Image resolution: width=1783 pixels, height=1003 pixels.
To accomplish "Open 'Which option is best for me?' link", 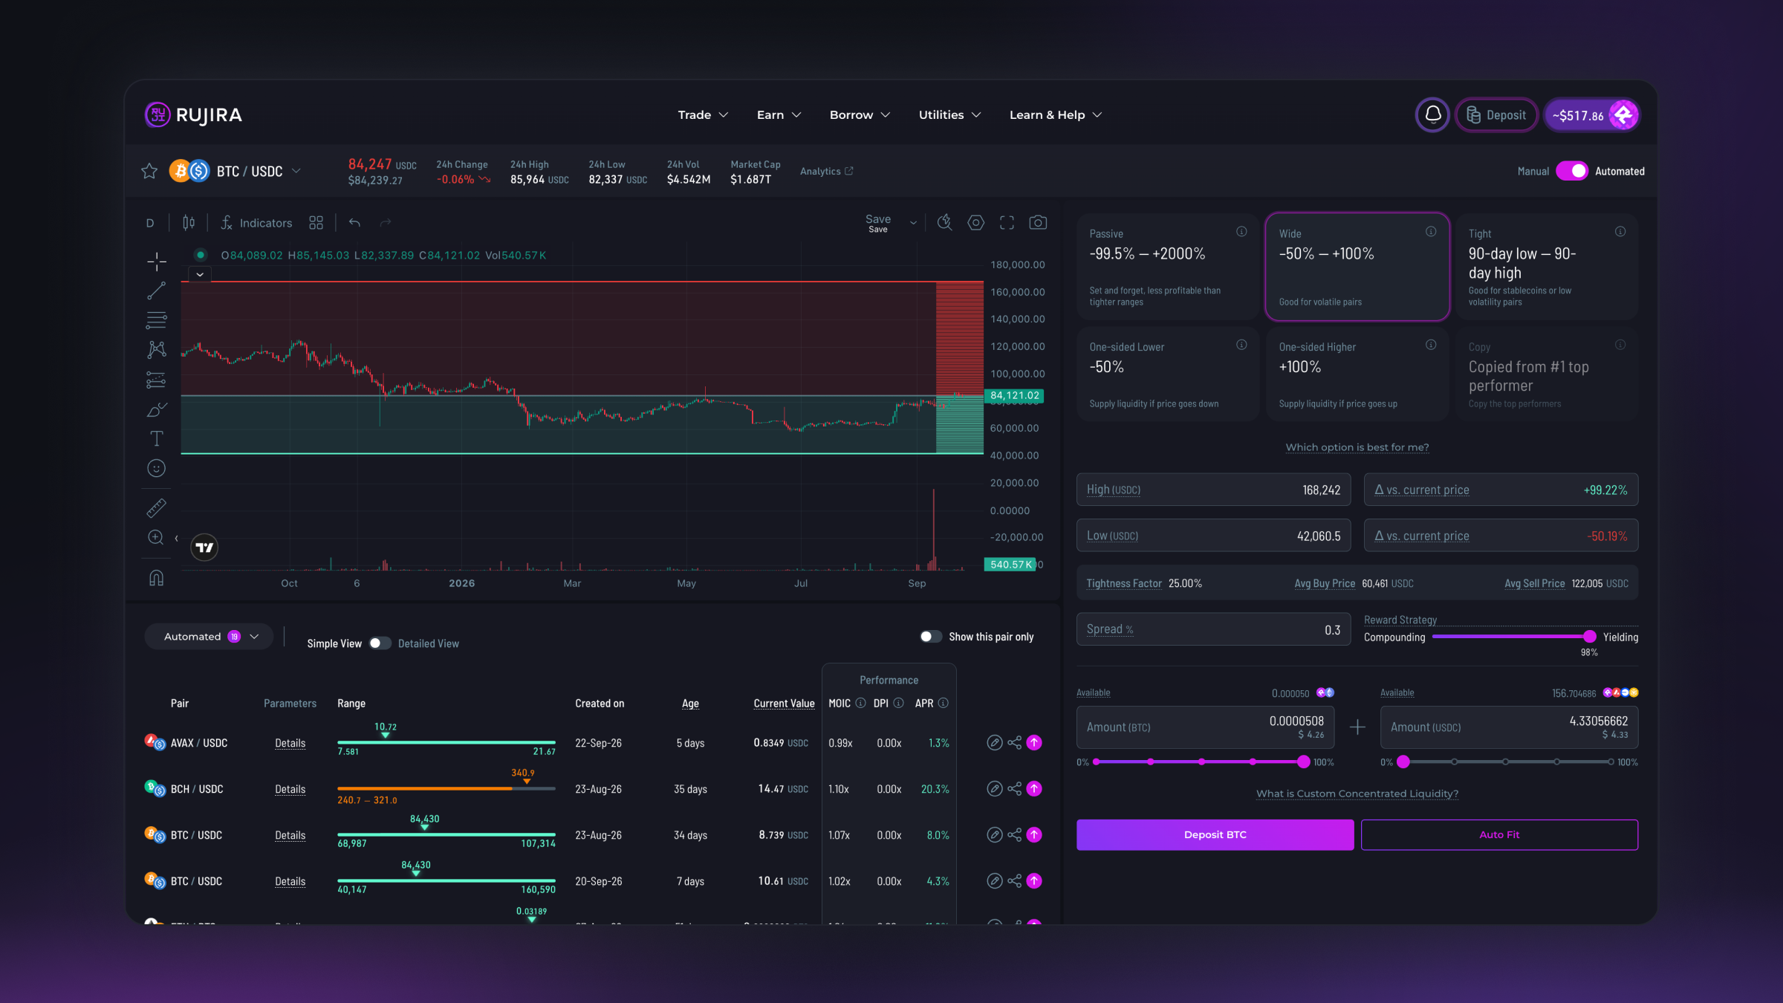I will (x=1357, y=447).
